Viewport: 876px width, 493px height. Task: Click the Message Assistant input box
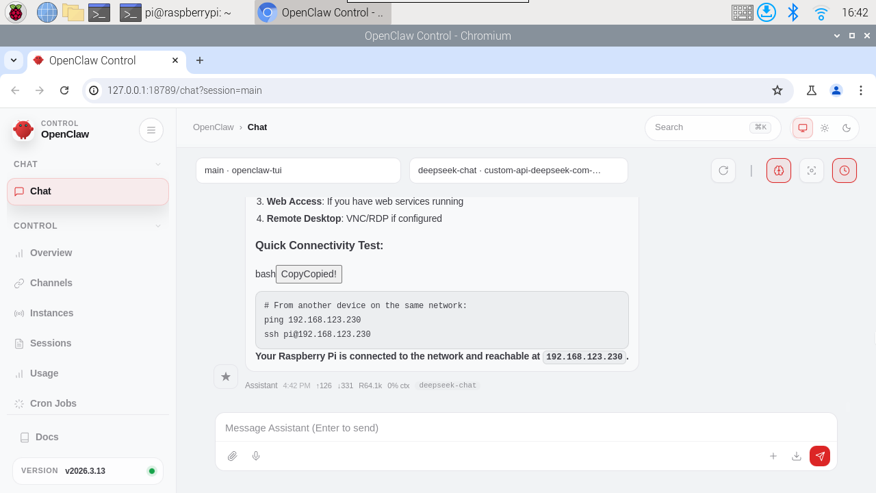point(526,428)
